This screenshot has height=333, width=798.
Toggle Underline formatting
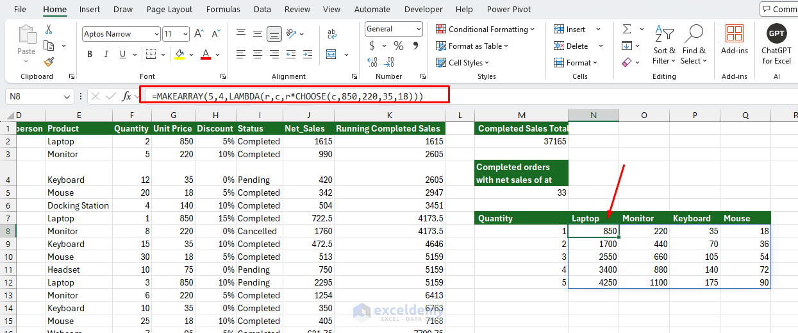pos(124,55)
